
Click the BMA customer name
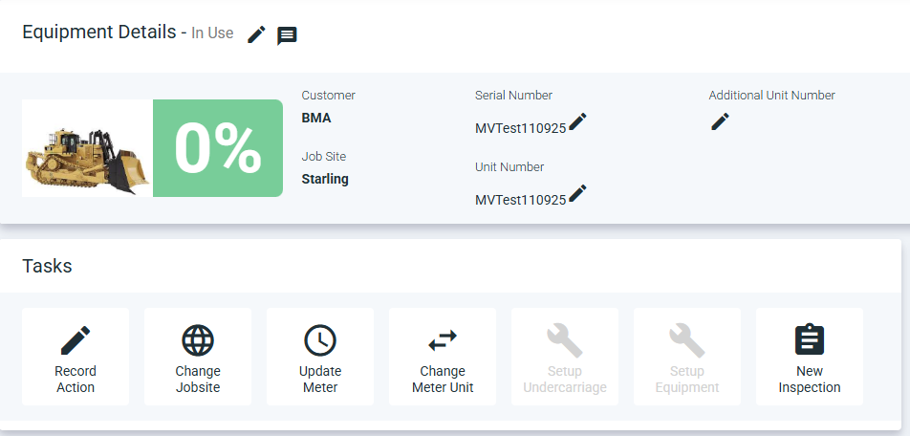pos(316,118)
